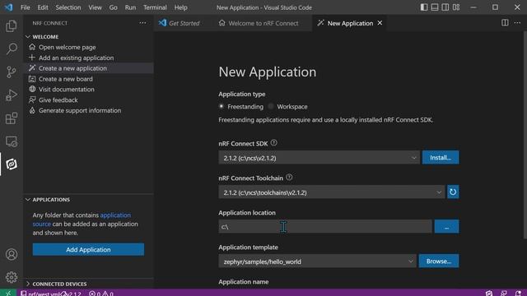Click help icon next to nRF Connect SDK
The image size is (527, 296).
[x=273, y=143]
